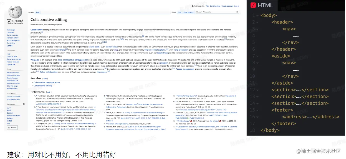Click the Cite this page link
This screenshot has height=159, width=346.
click(12, 86)
